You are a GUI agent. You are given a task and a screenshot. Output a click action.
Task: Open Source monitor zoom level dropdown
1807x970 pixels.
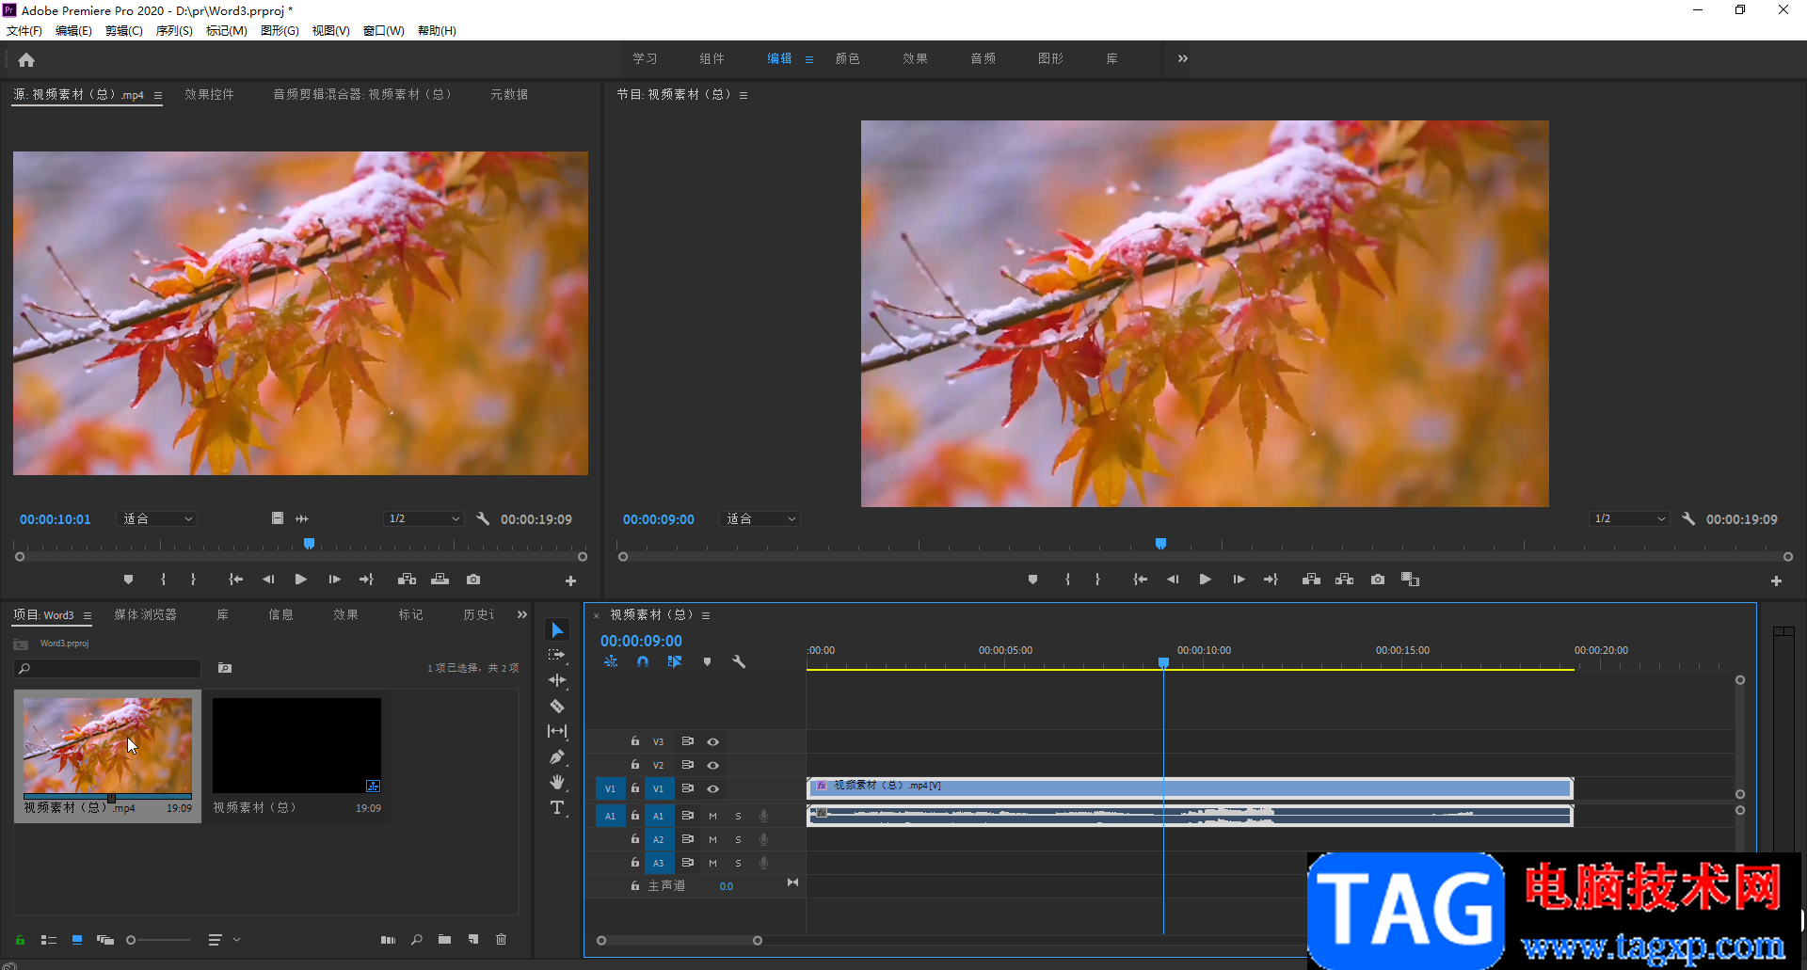157,519
